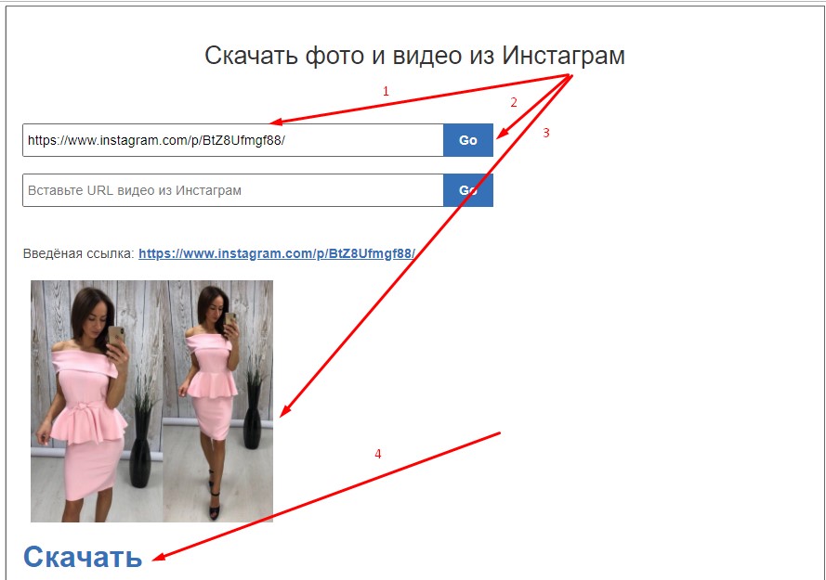Click Go button next to video URL field
The height and width of the screenshot is (580, 826).
click(x=468, y=190)
